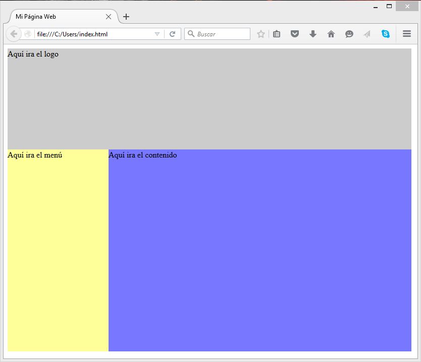Screen dimensions: 421x362
Task: Click the Back navigation arrow button
Action: 14,34
